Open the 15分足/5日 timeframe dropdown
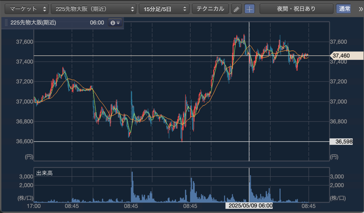 point(164,9)
